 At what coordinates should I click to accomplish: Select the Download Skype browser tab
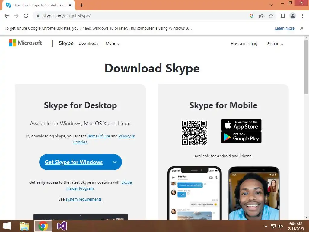[x=39, y=5]
